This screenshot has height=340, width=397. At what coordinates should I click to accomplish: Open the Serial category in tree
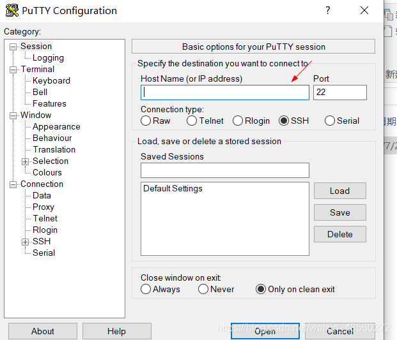point(44,253)
